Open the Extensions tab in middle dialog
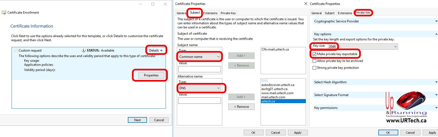438x137 pixels. point(210,13)
